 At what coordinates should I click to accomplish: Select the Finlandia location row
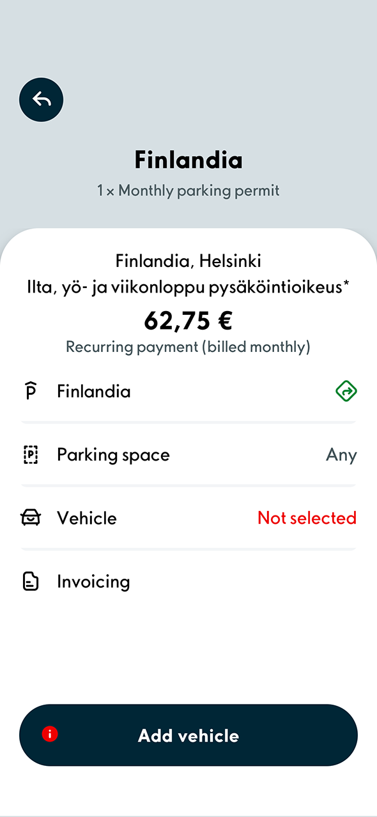click(188, 391)
